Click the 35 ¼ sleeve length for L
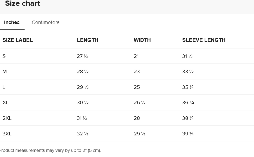254x157 pixels. [x=188, y=87]
